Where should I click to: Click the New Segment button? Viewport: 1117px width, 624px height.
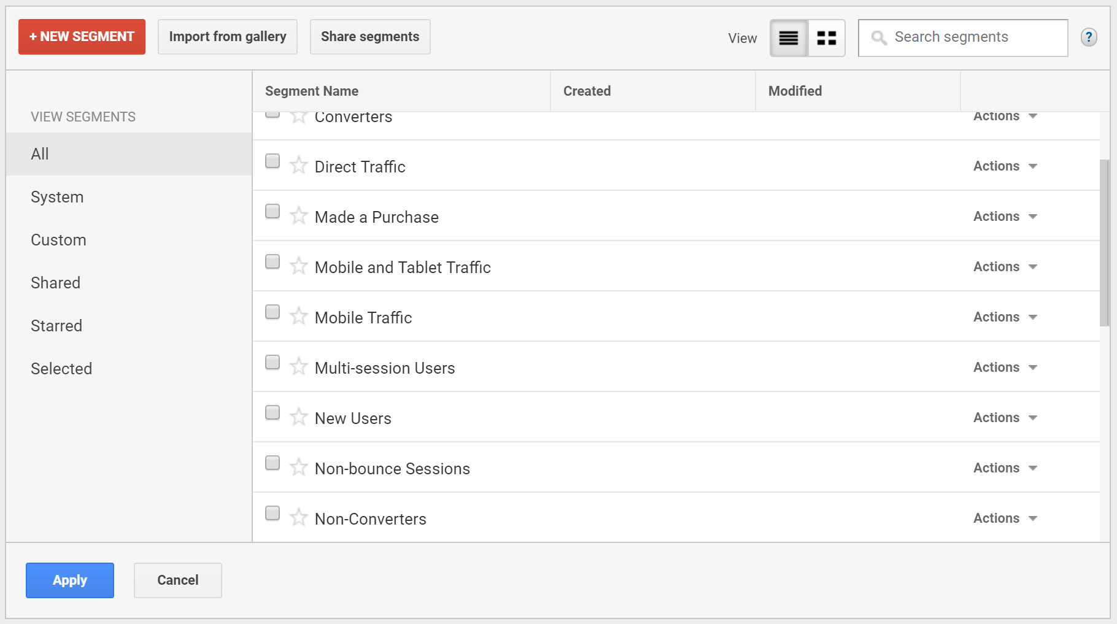pos(82,37)
